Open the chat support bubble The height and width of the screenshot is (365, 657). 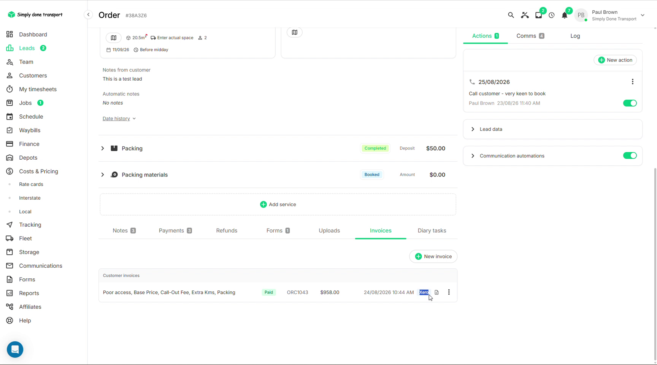[x=15, y=349]
